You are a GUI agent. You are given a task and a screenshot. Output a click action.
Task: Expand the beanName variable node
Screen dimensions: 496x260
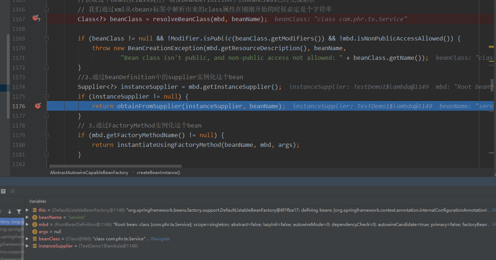(x=27, y=217)
